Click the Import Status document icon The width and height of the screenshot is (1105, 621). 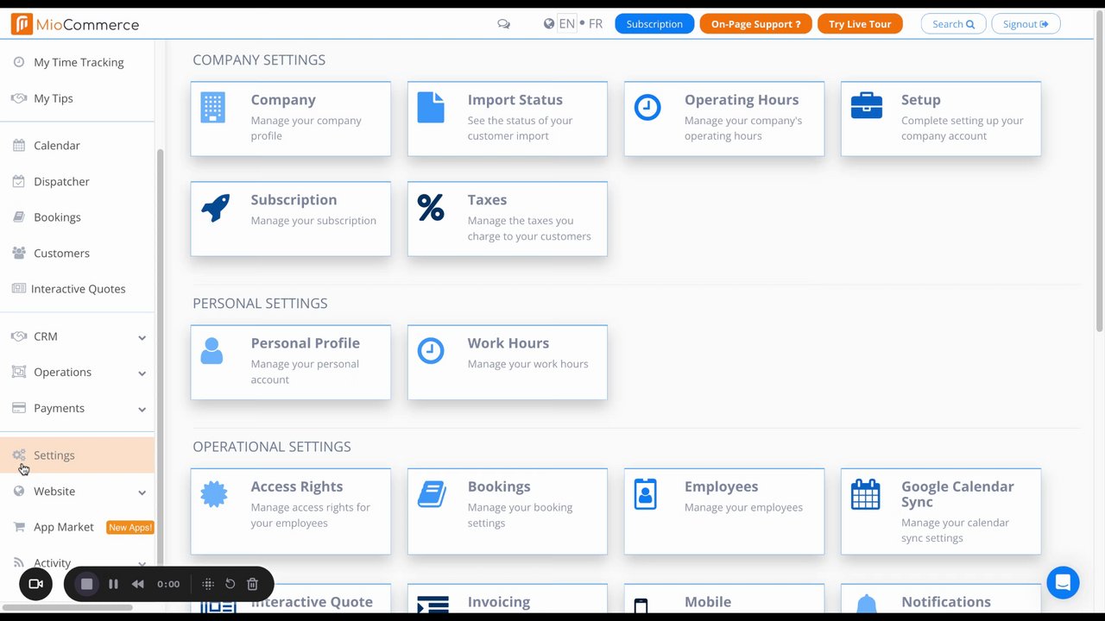[x=431, y=108]
